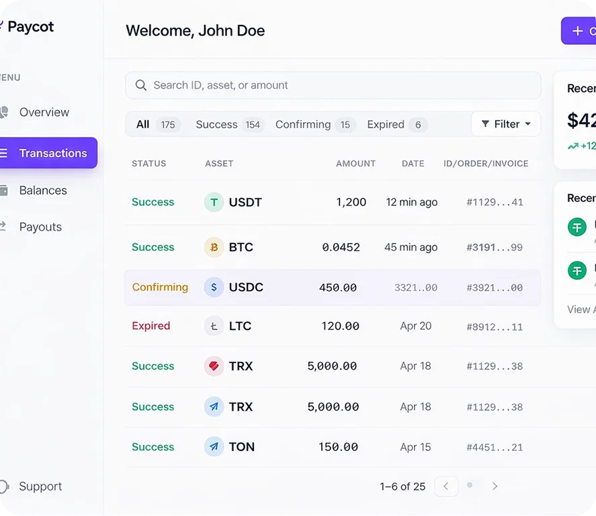Screen dimensions: 596x516
Task: Open Payouts from the sidebar
Action: click(x=40, y=227)
